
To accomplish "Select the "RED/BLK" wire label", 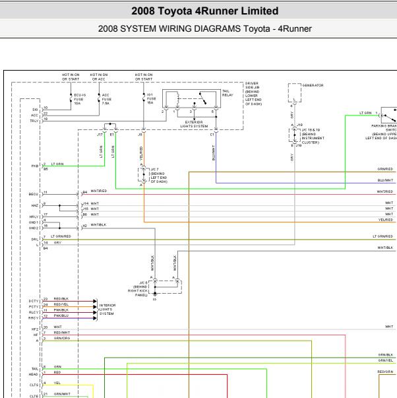I will pos(61,299).
